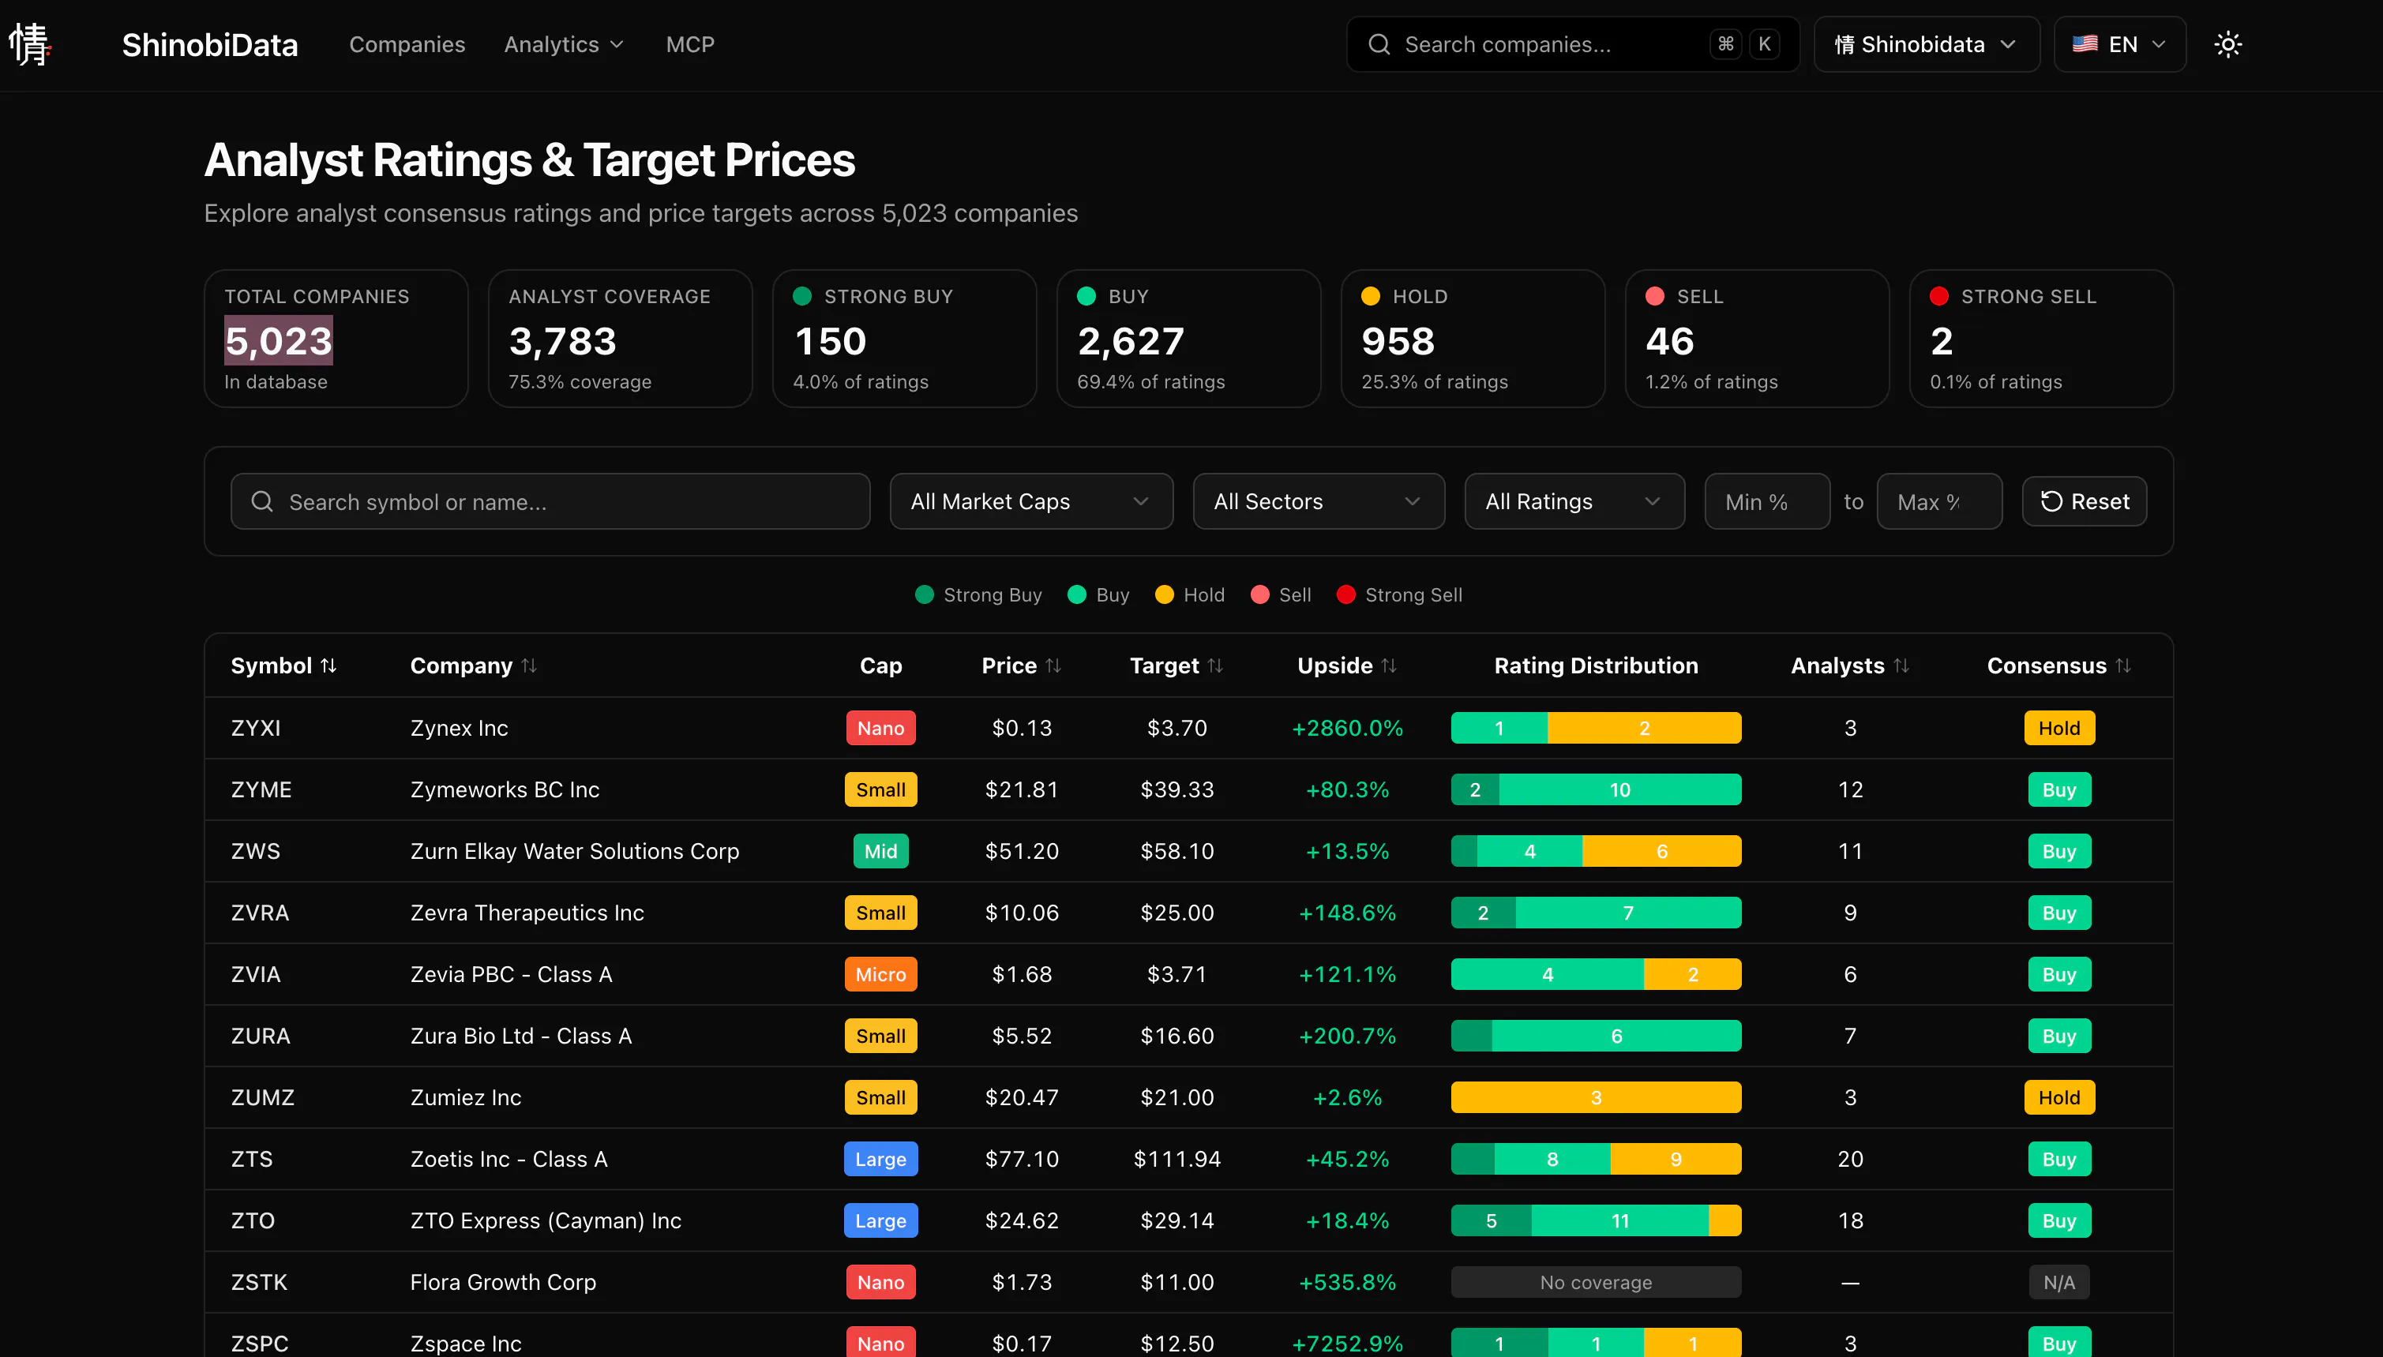Open Zoetis Inc - Class A company

point(508,1159)
